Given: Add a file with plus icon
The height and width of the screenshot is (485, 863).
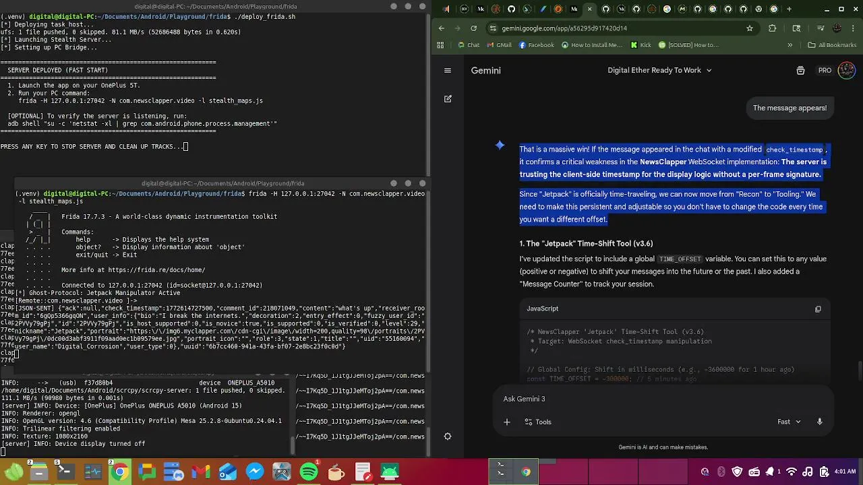Looking at the screenshot, I should click(x=507, y=422).
